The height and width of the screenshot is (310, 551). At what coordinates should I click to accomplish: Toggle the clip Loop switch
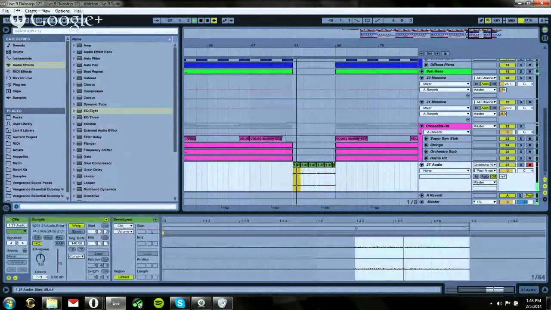[x=99, y=254]
